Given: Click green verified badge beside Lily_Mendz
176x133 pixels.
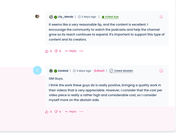Looking at the screenshot, I should point(56,17).
